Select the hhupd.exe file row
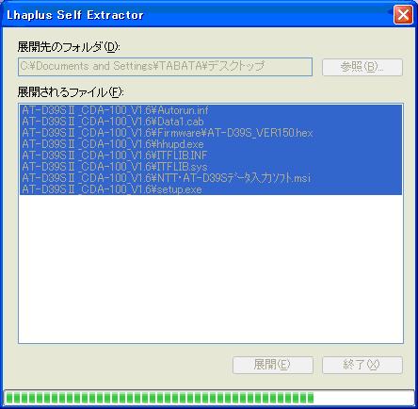The width and height of the screenshot is (418, 409). coord(211,144)
